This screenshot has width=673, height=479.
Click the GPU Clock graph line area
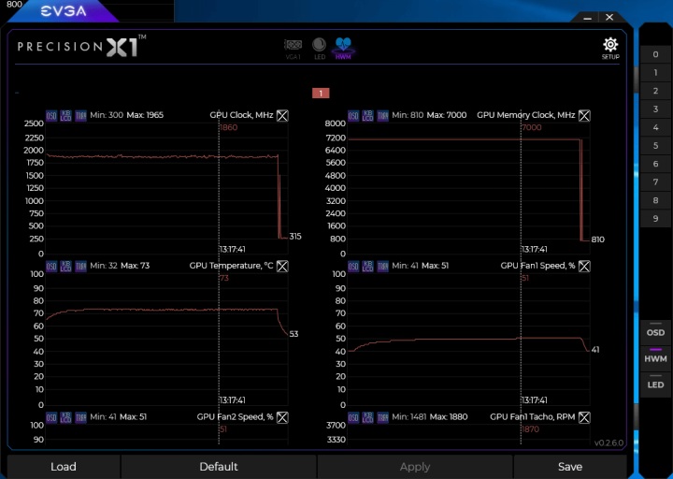167,188
